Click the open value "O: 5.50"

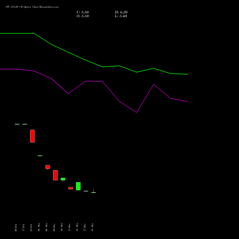[83, 16]
